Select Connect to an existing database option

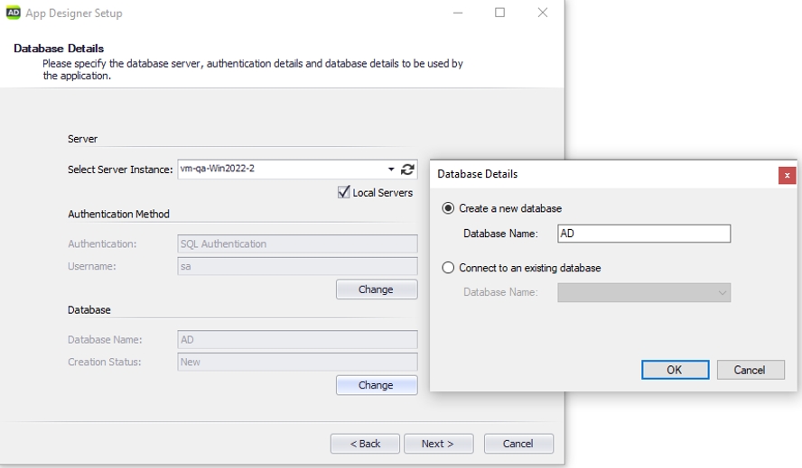click(448, 268)
